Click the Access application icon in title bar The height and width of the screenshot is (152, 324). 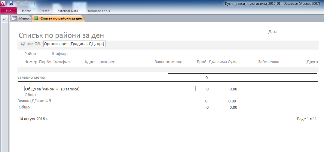pos(3,3)
